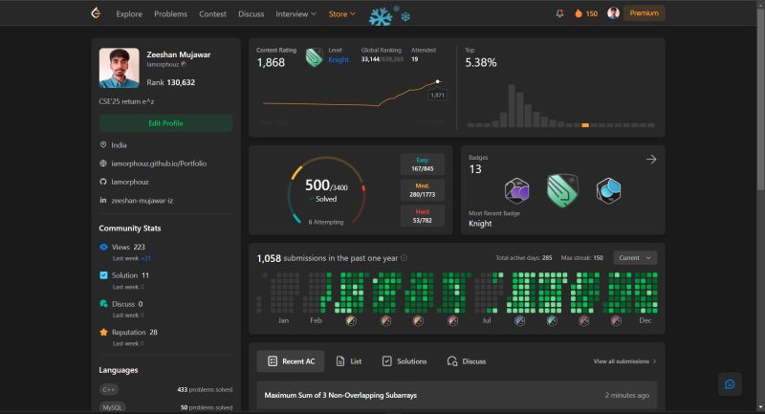This screenshot has width=765, height=414.
Task: Open the notifications bell
Action: (x=559, y=13)
